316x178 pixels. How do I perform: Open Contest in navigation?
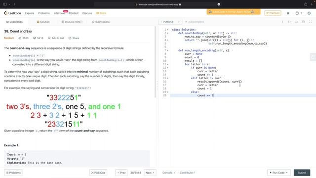pyautogui.click(x=74, y=13)
